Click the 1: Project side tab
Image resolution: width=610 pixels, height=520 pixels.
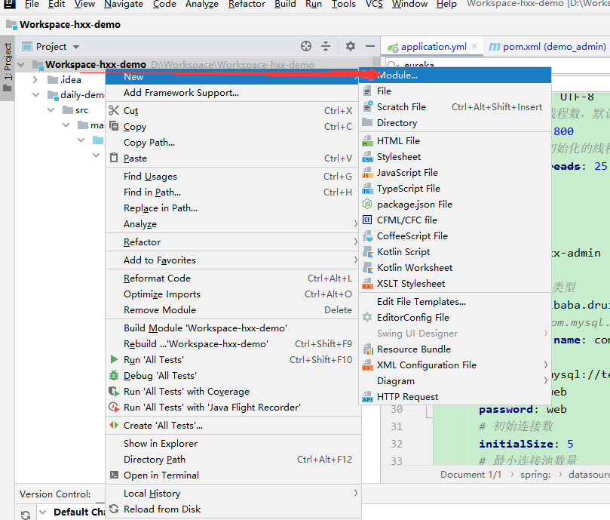pos(8,67)
